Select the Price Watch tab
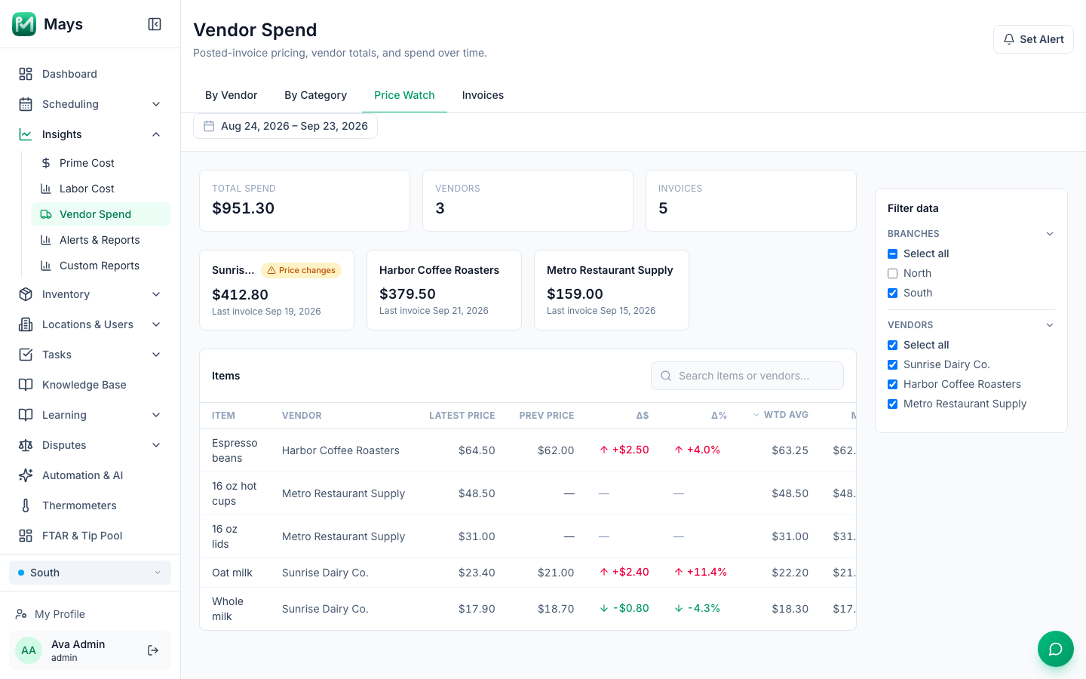Image resolution: width=1086 pixels, height=679 pixels. tap(404, 95)
